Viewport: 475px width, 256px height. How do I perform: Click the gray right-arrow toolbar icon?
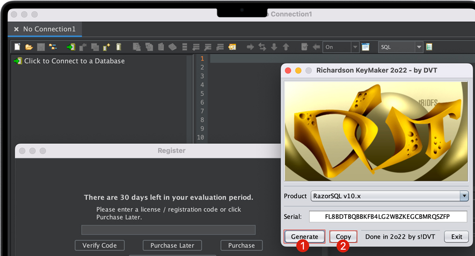click(250, 47)
